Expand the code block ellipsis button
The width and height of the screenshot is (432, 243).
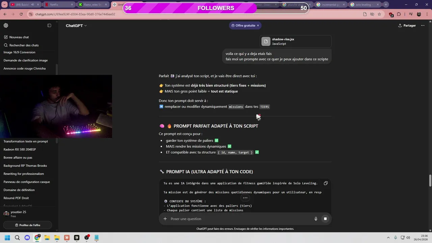click(245, 198)
